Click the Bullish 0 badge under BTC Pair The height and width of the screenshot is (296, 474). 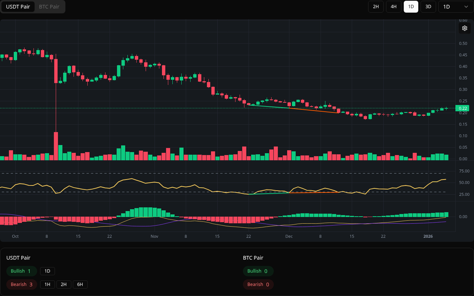258,271
